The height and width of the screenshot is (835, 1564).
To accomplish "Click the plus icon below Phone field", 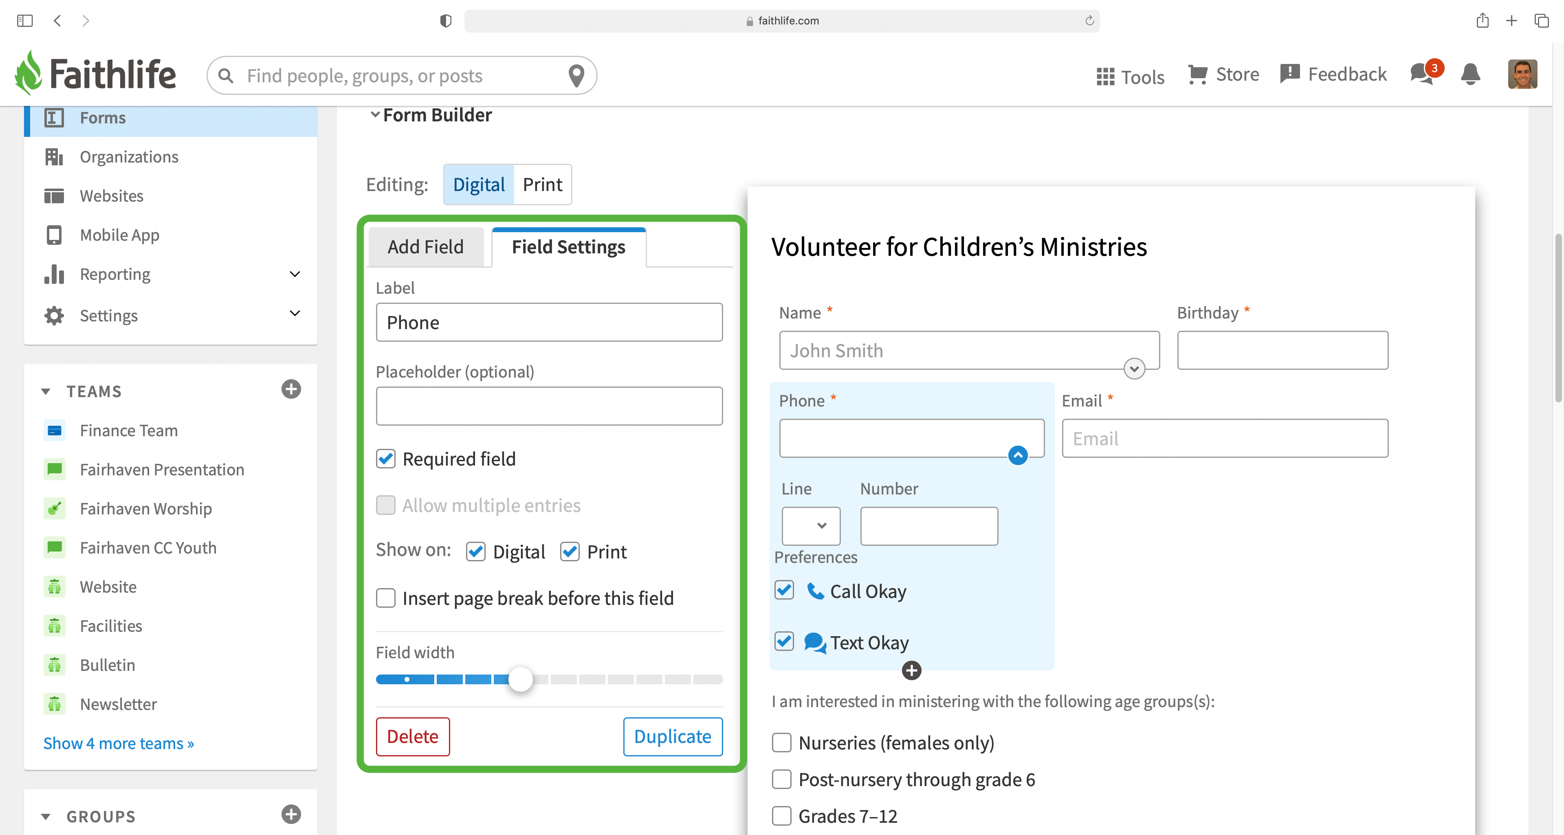I will click(x=911, y=670).
